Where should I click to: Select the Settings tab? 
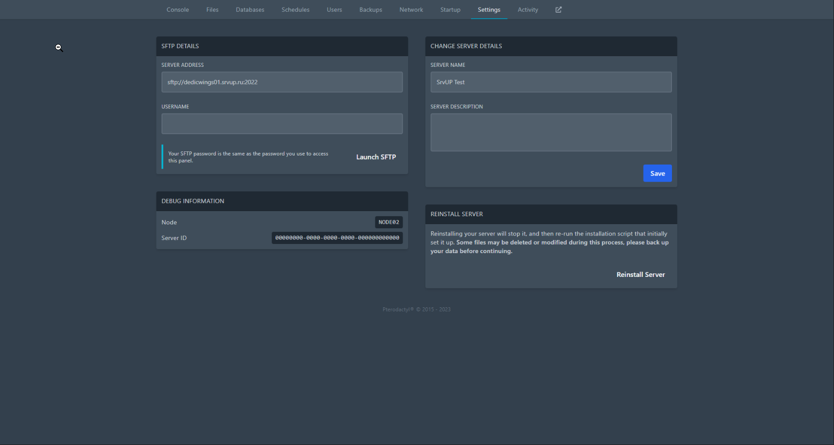[x=489, y=10]
